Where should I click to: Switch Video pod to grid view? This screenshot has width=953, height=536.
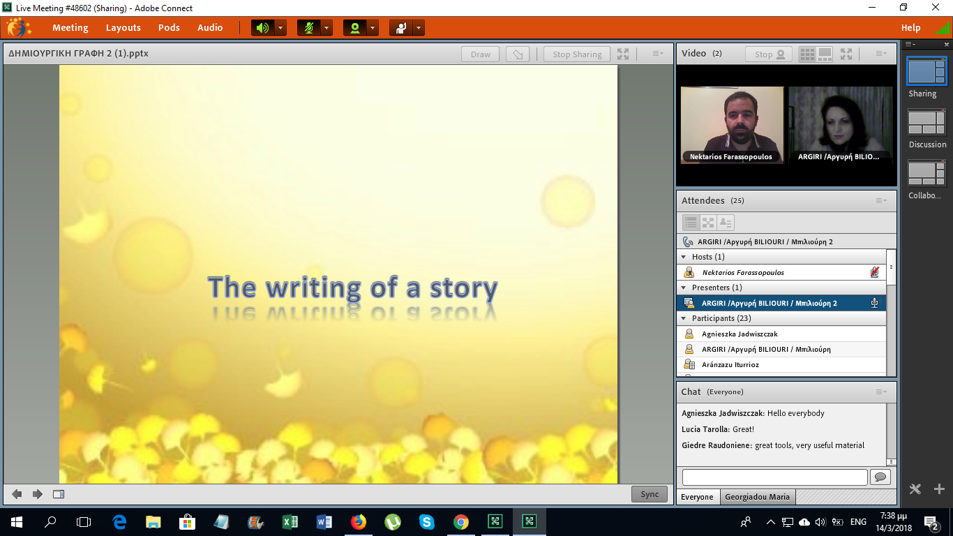(x=807, y=54)
